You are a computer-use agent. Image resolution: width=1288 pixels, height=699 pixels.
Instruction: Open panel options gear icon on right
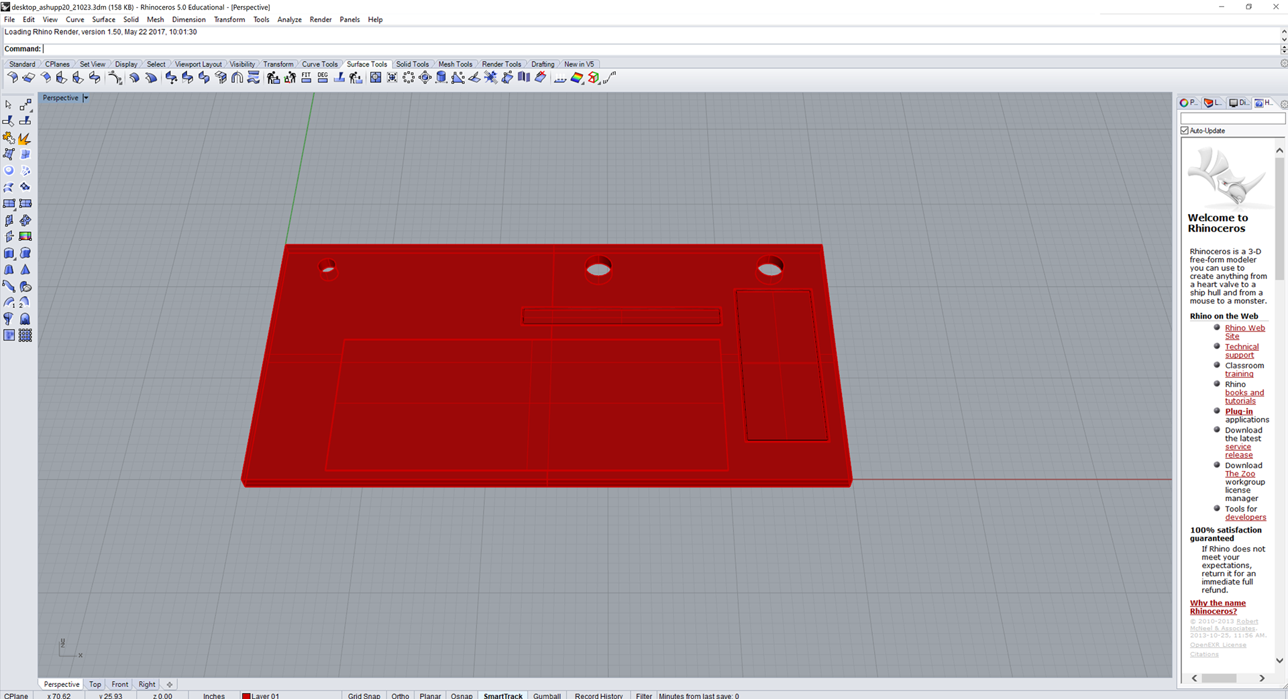click(1283, 104)
